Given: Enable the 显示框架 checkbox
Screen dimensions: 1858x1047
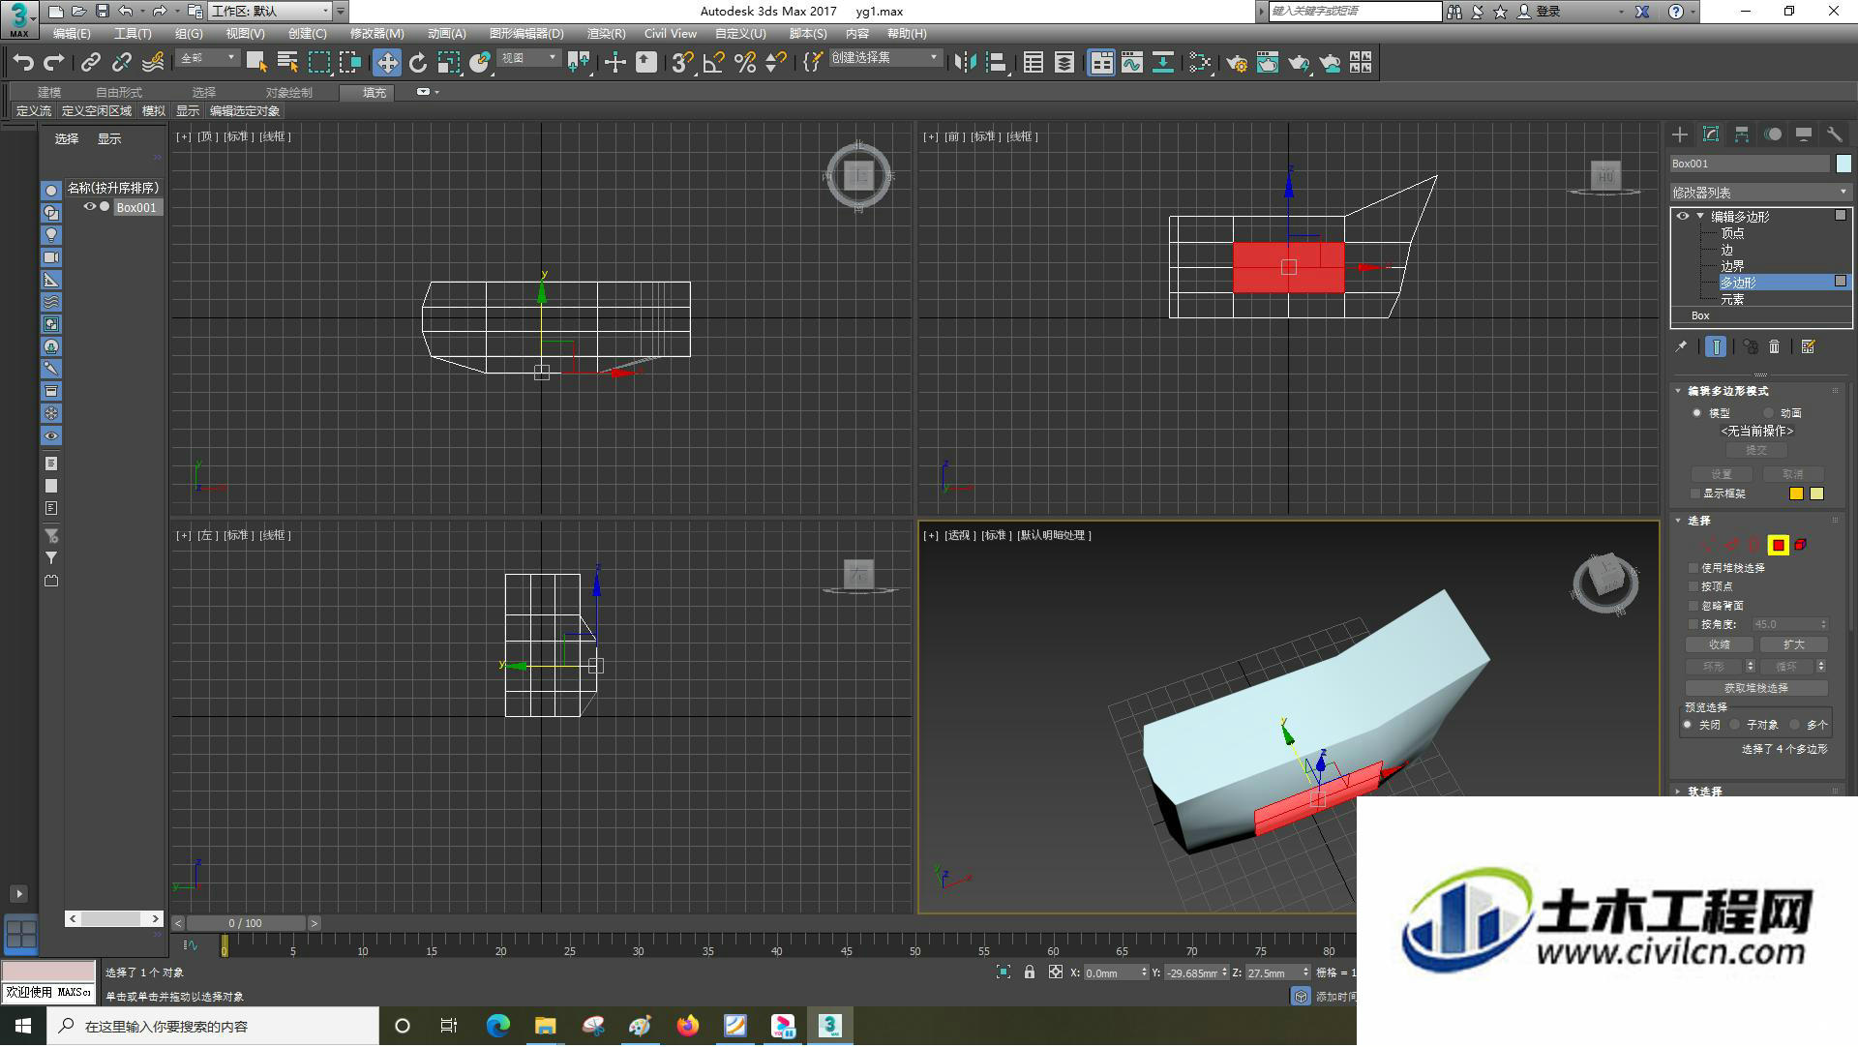Looking at the screenshot, I should coord(1694,494).
